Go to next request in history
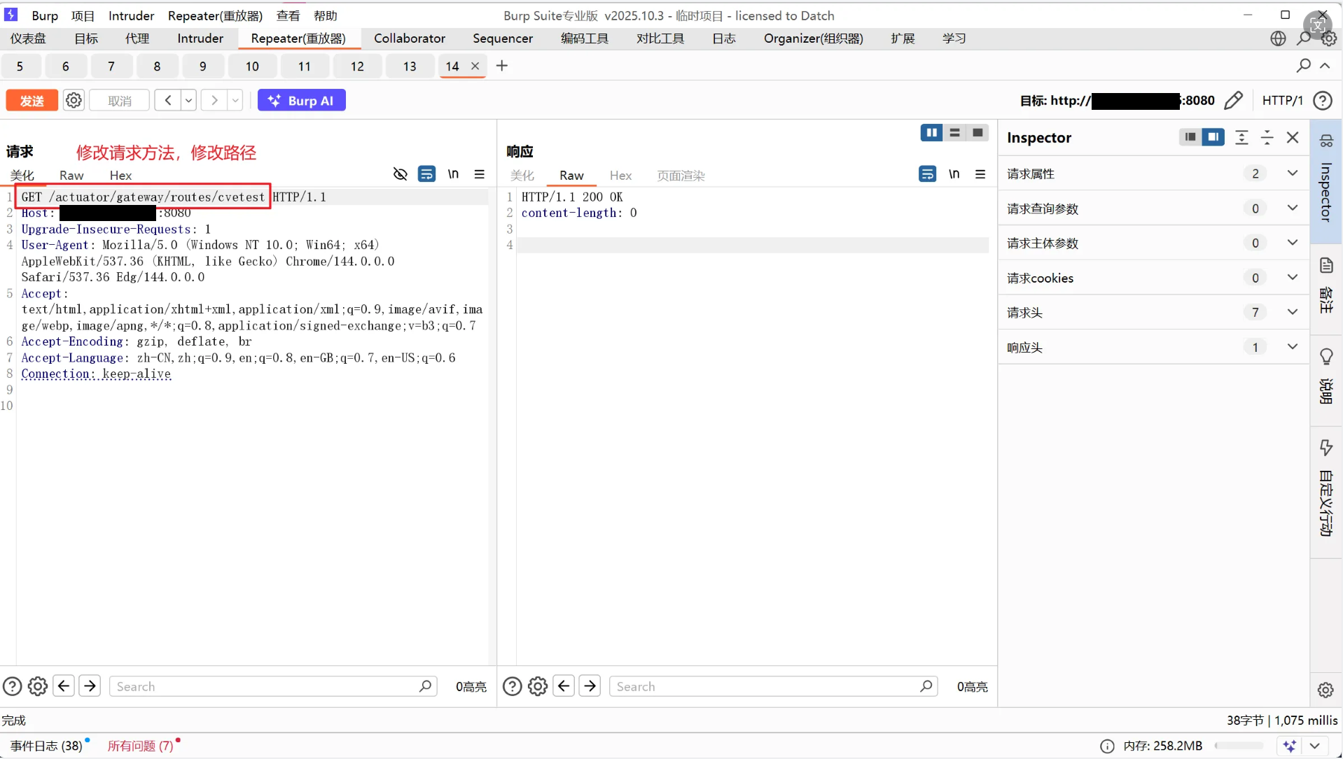Screen dimensions: 1343x759 pos(214,101)
